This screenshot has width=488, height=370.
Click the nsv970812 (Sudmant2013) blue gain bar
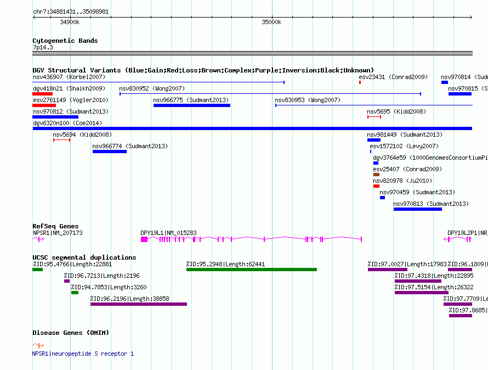pyautogui.click(x=55, y=117)
